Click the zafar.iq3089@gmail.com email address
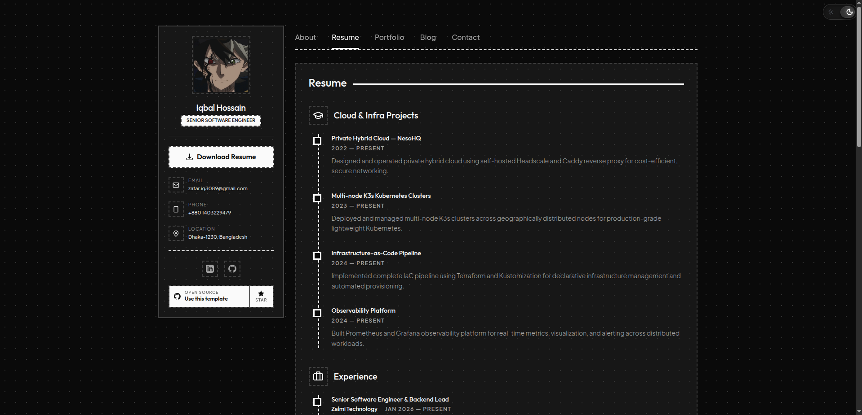Image resolution: width=862 pixels, height=415 pixels. coord(218,188)
